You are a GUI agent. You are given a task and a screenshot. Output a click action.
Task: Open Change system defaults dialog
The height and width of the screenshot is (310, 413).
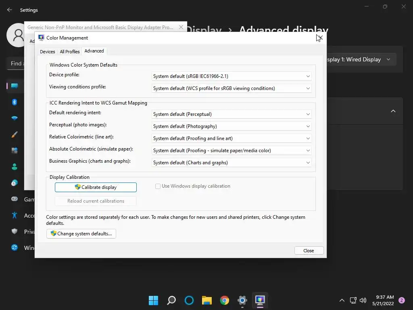point(81,234)
